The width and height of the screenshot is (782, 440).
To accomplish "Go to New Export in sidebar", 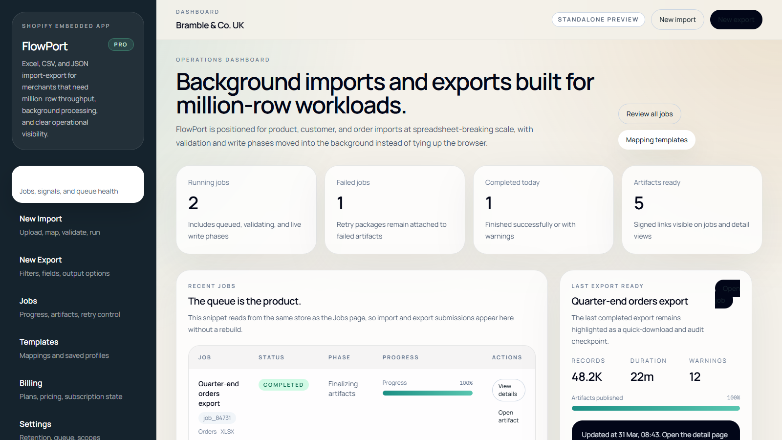I will (x=78, y=266).
